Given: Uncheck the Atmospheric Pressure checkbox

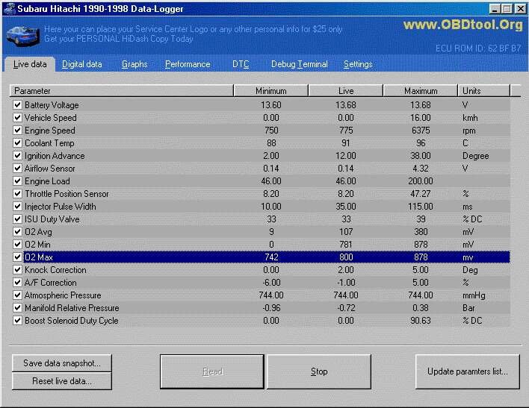Looking at the screenshot, I should [x=17, y=295].
